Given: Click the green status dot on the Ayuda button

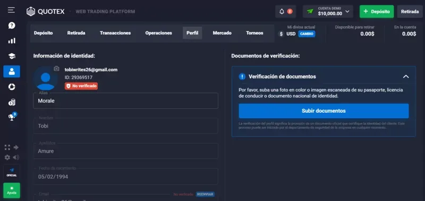Looking at the screenshot, I should [12, 188].
